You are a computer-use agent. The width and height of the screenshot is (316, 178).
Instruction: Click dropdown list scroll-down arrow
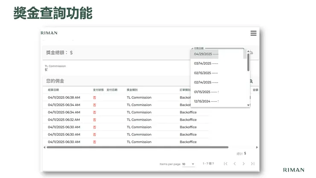pos(248,105)
